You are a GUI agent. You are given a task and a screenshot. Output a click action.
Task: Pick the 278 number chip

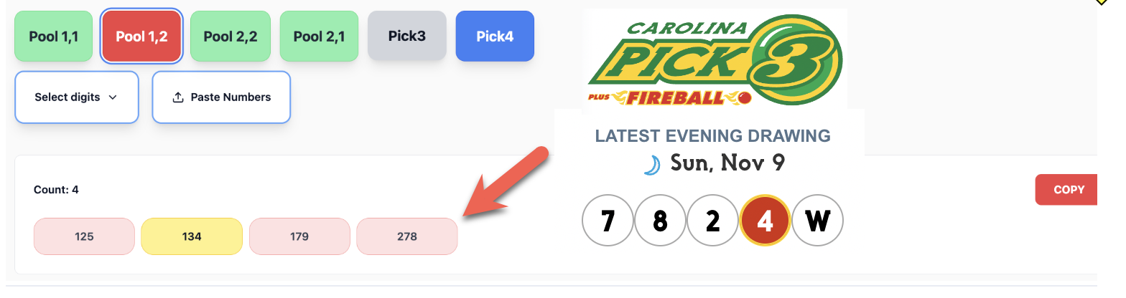[x=407, y=236]
